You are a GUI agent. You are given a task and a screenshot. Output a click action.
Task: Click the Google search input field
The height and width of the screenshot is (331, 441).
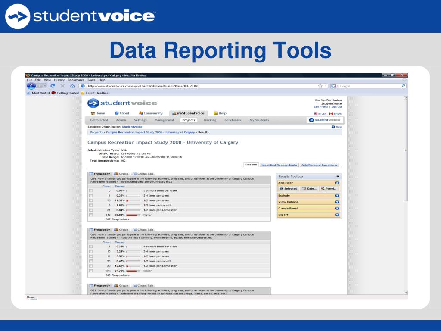tap(370, 86)
